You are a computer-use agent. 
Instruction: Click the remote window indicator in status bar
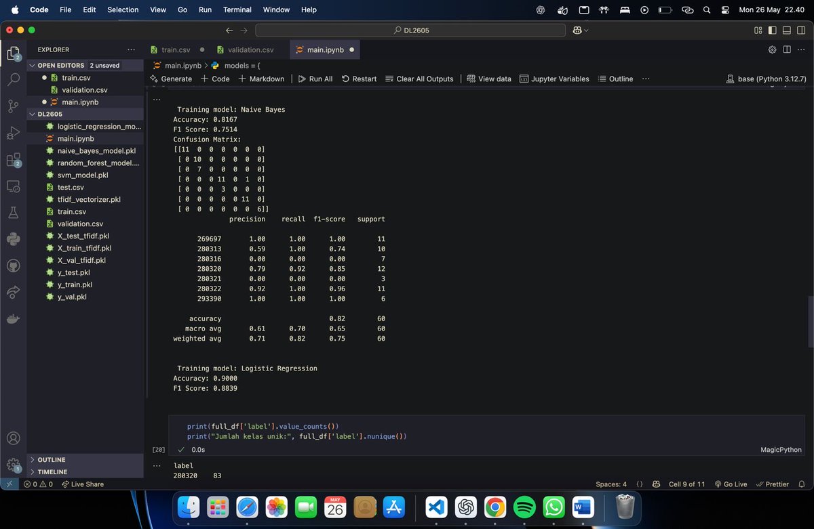8,484
